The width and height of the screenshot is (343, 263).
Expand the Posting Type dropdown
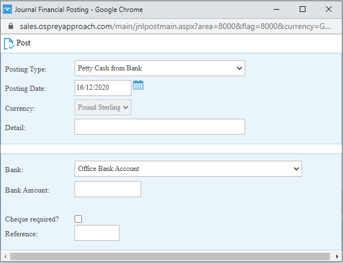[160, 68]
